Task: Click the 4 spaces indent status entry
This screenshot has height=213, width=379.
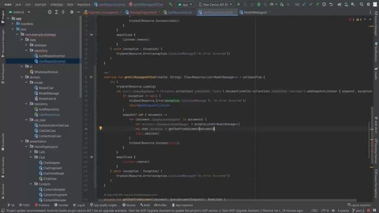Action: (x=343, y=211)
